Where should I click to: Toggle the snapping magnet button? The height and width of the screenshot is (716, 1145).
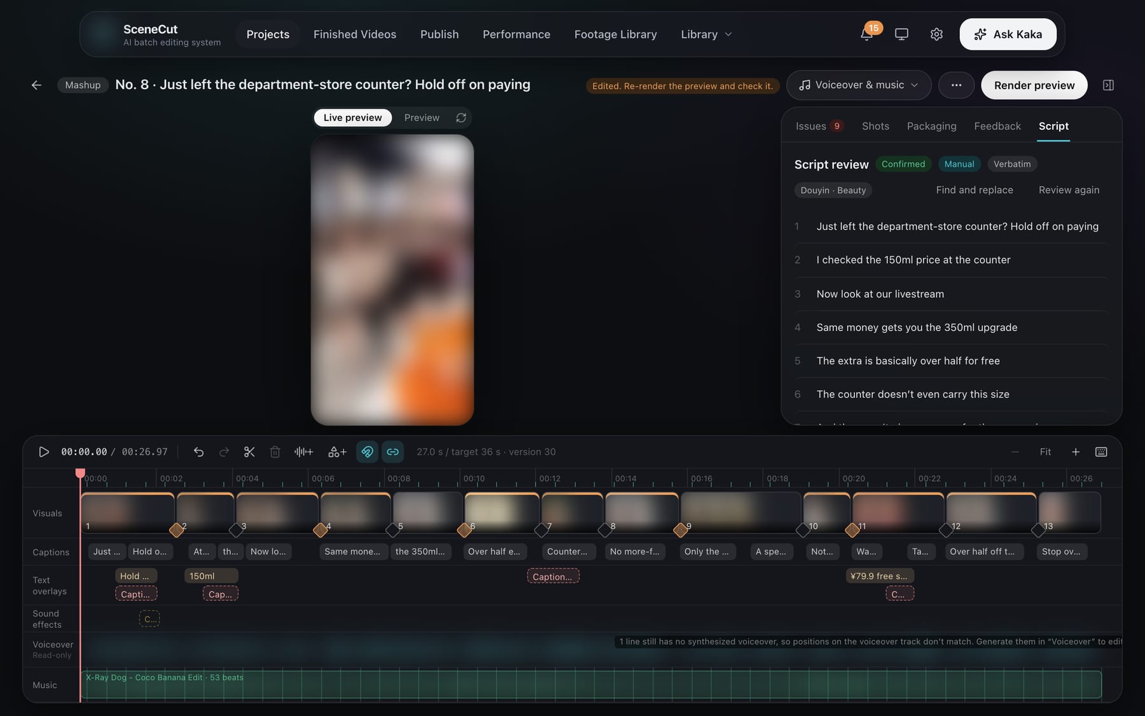367,452
